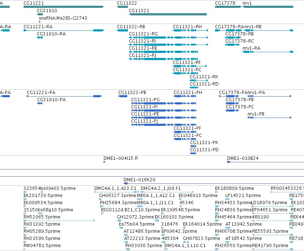Select transcript CG31910-RA label
Screen dimensions: 304x251
pos(51,34)
